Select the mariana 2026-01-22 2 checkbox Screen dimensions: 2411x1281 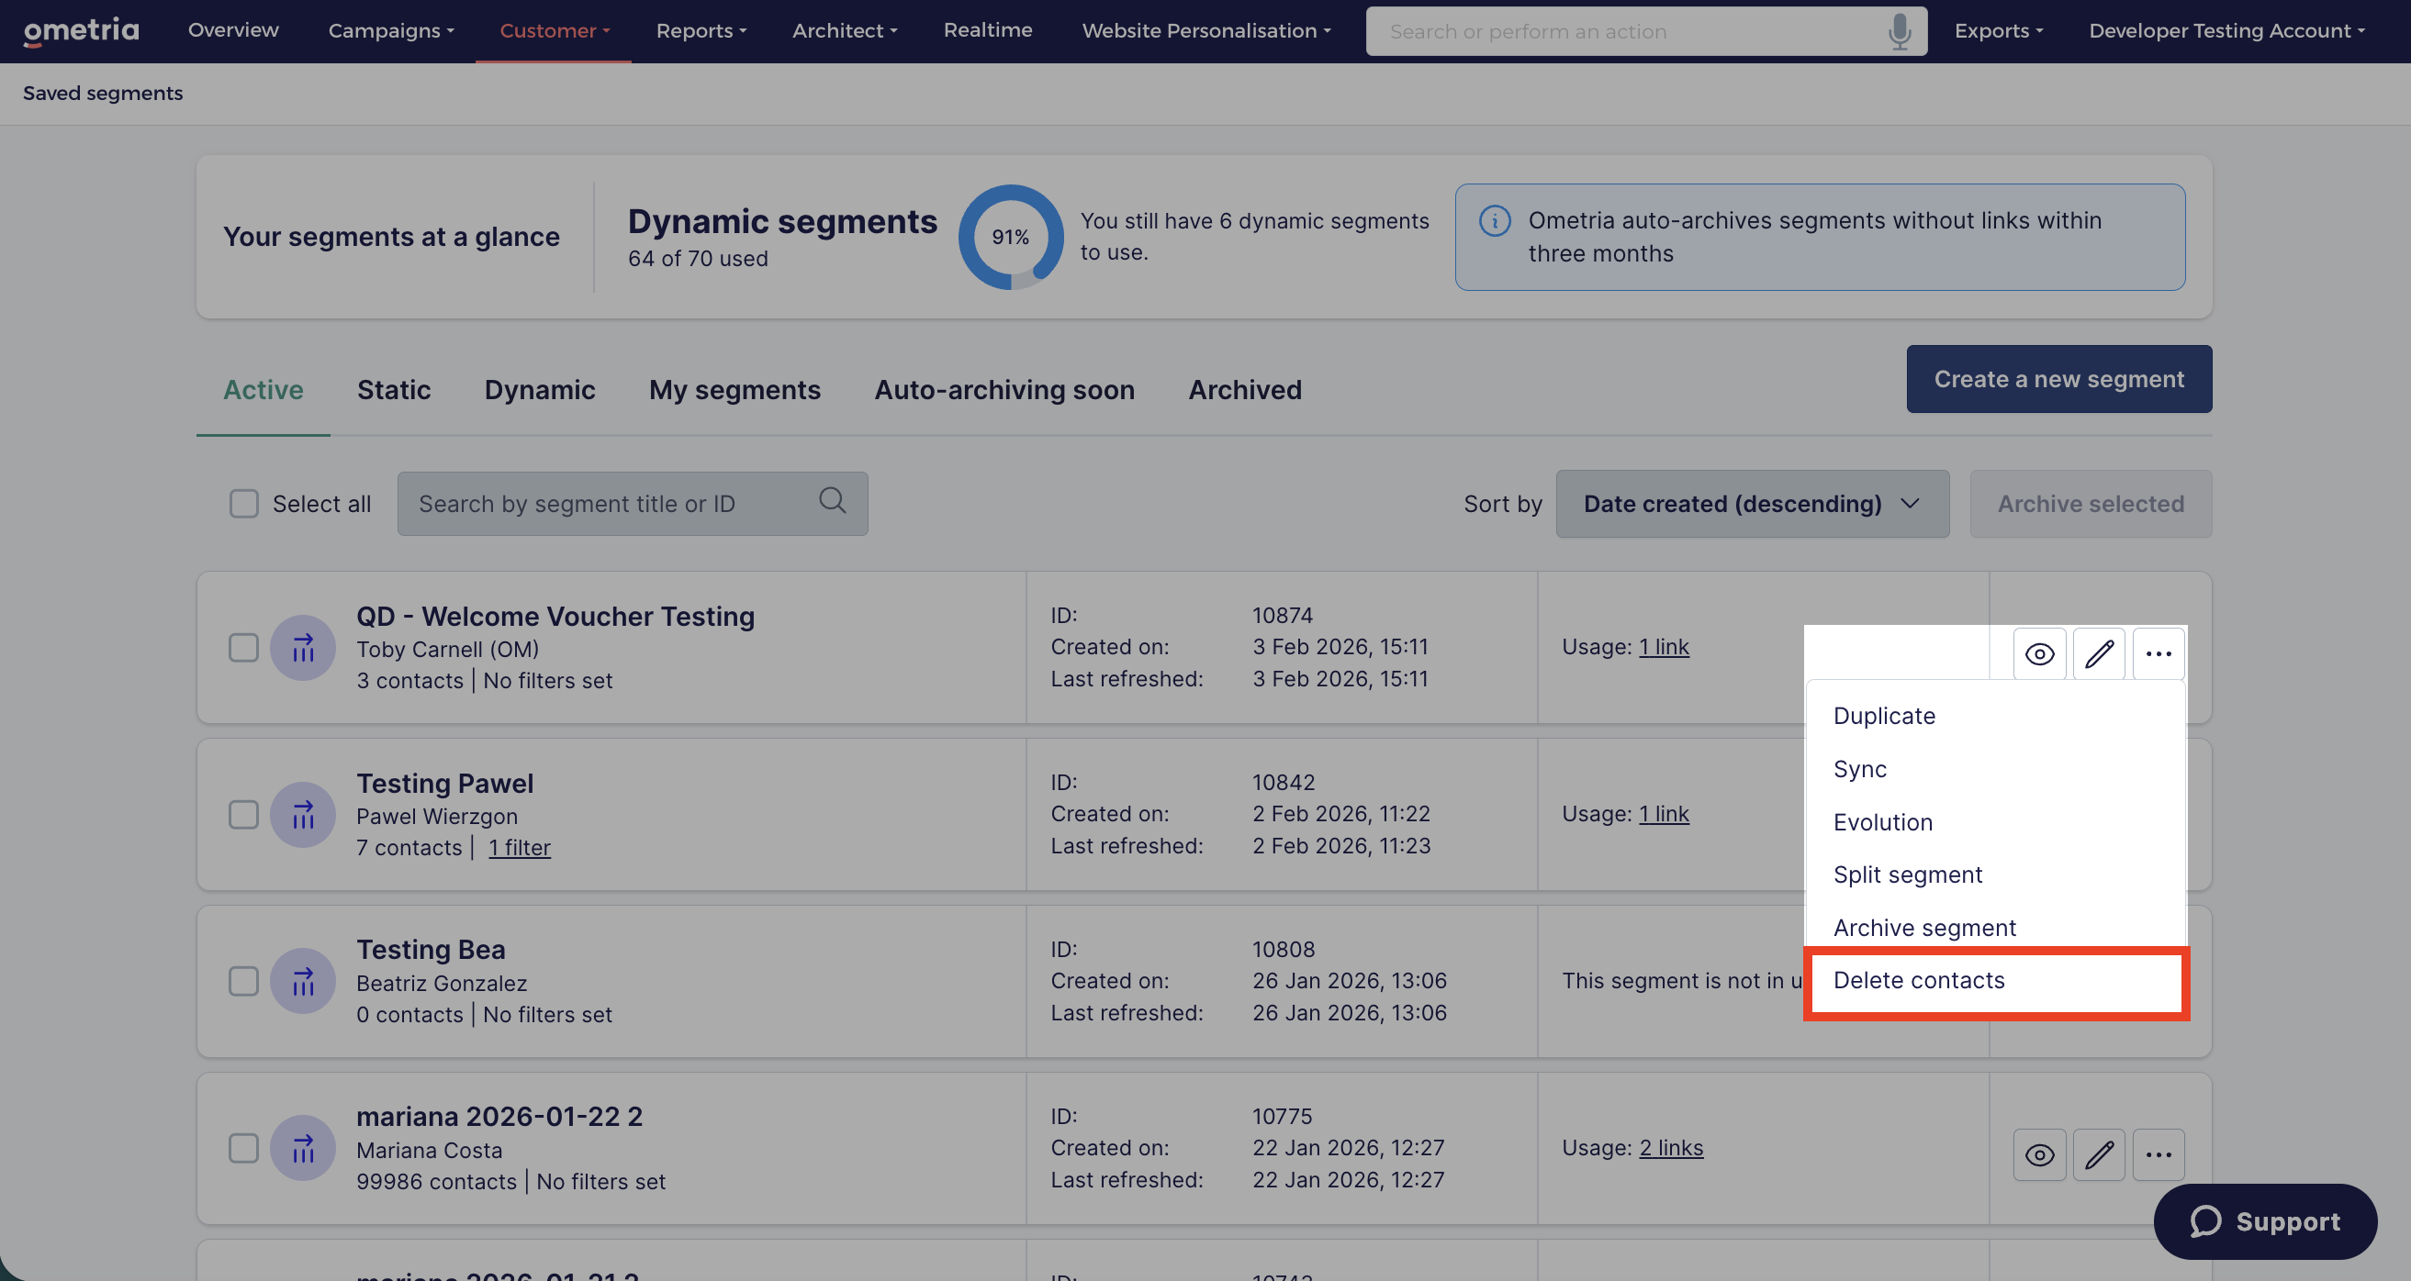pos(244,1148)
